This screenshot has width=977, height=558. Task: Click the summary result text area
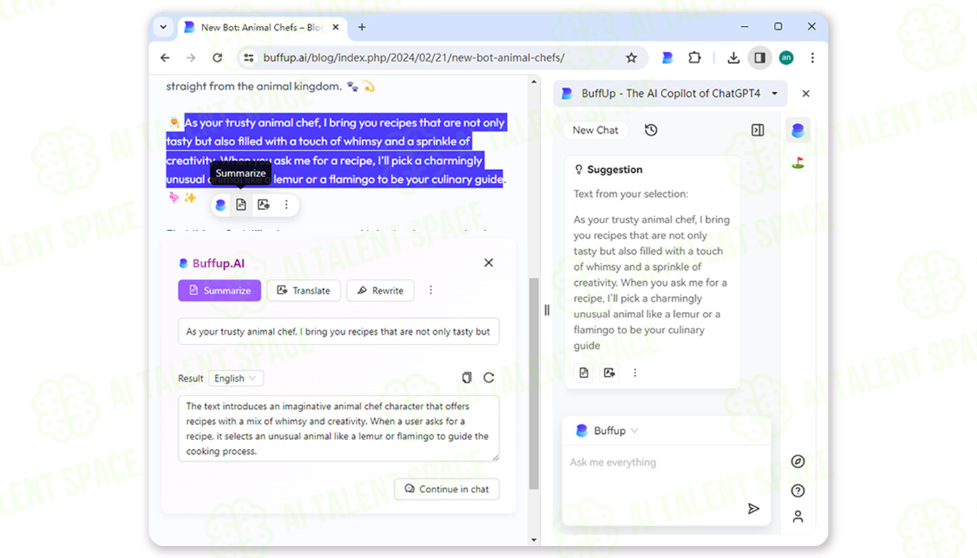(x=338, y=428)
